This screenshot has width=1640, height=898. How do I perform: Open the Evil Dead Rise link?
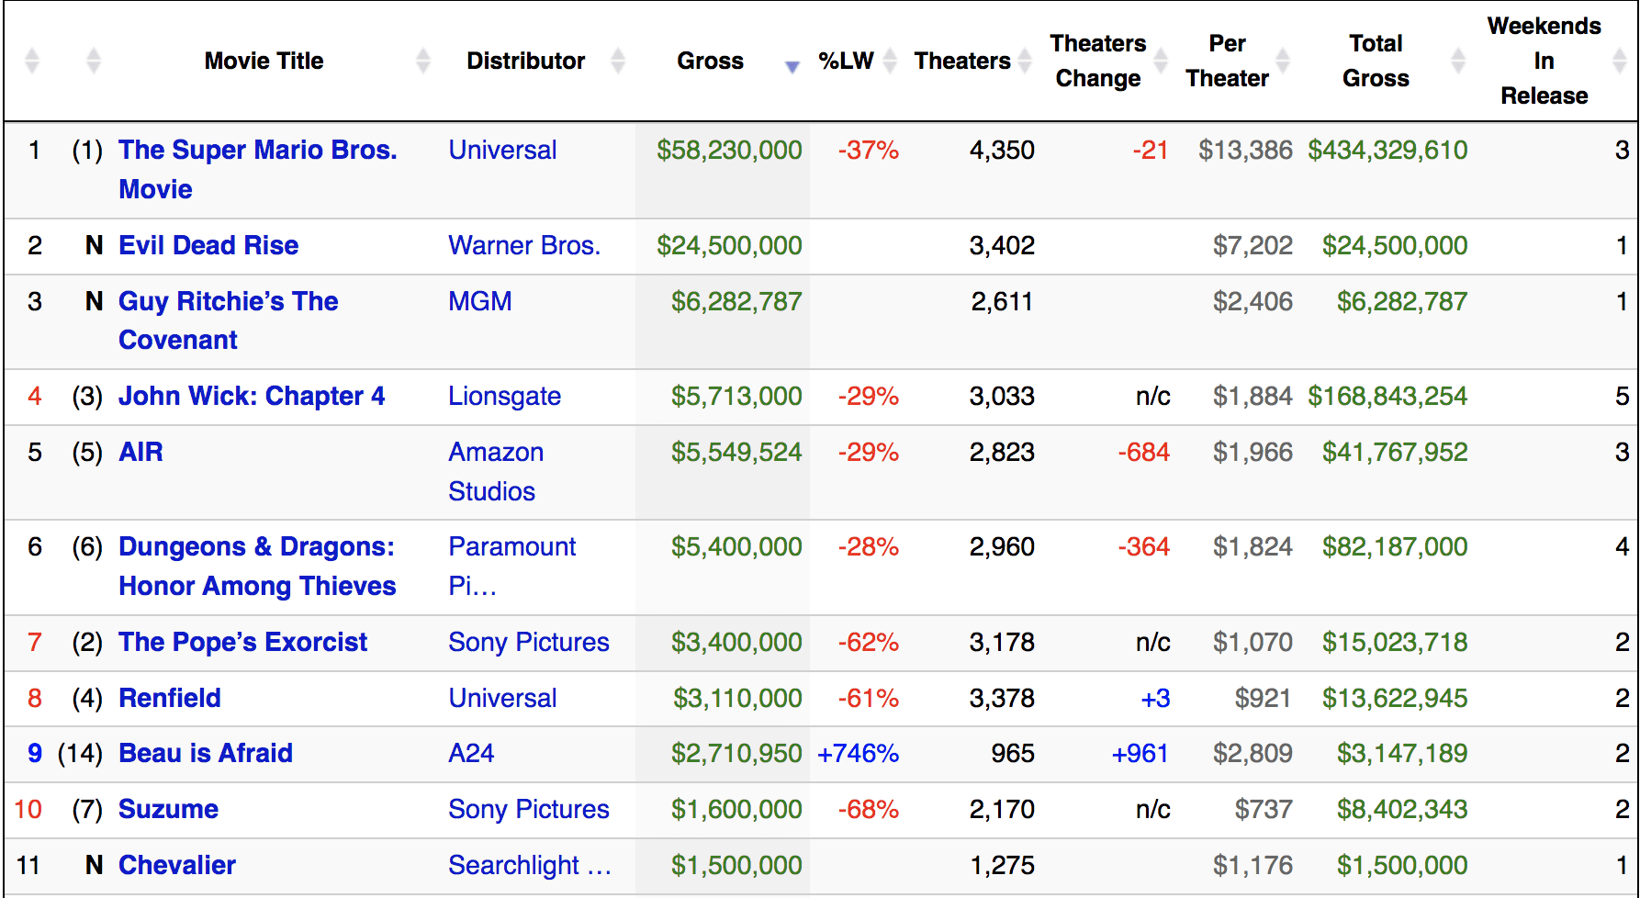click(x=208, y=245)
